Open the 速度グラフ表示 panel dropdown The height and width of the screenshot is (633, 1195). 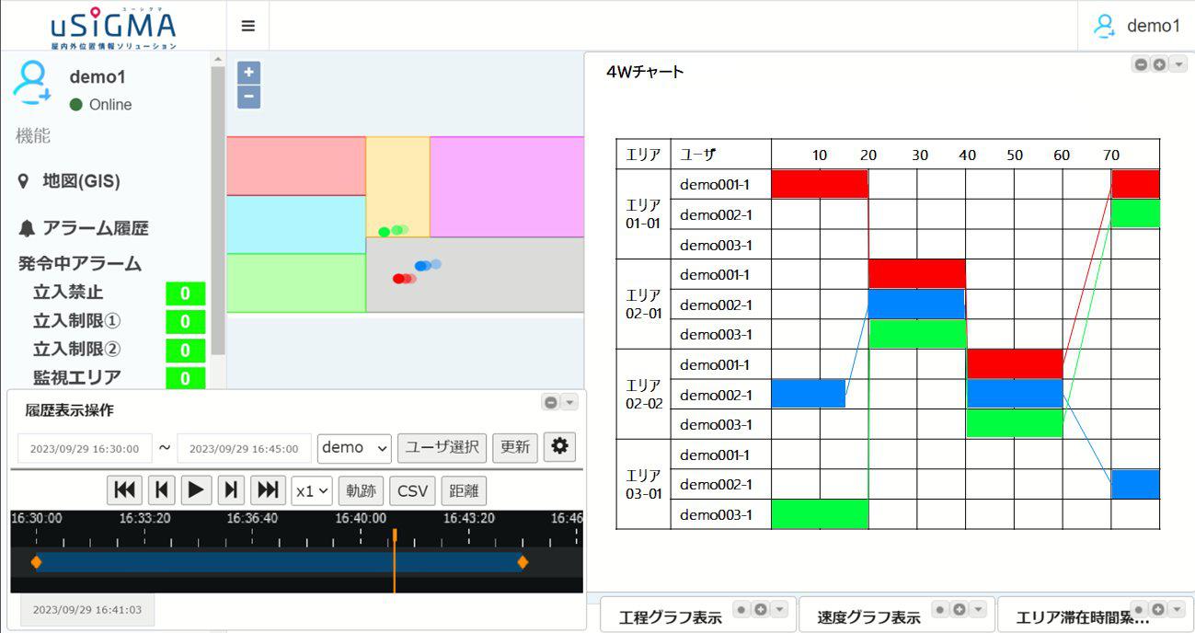(x=978, y=609)
